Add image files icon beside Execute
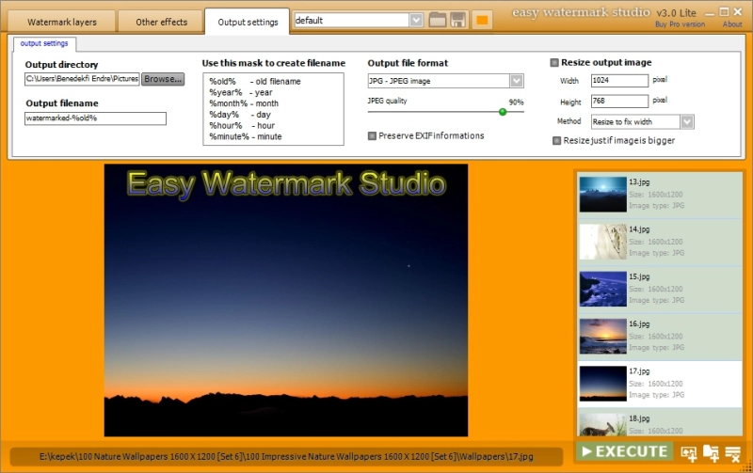The height and width of the screenshot is (473, 753). 689,453
